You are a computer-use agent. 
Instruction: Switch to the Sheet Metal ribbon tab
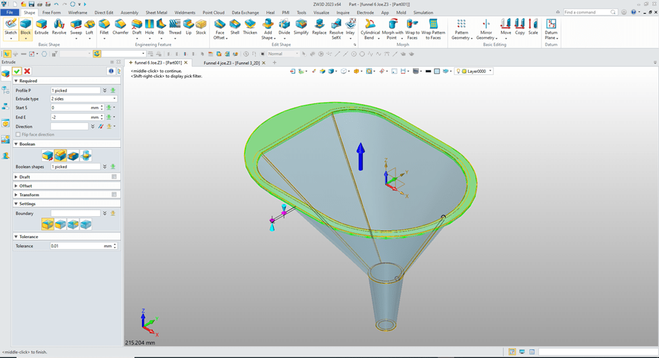click(x=156, y=12)
